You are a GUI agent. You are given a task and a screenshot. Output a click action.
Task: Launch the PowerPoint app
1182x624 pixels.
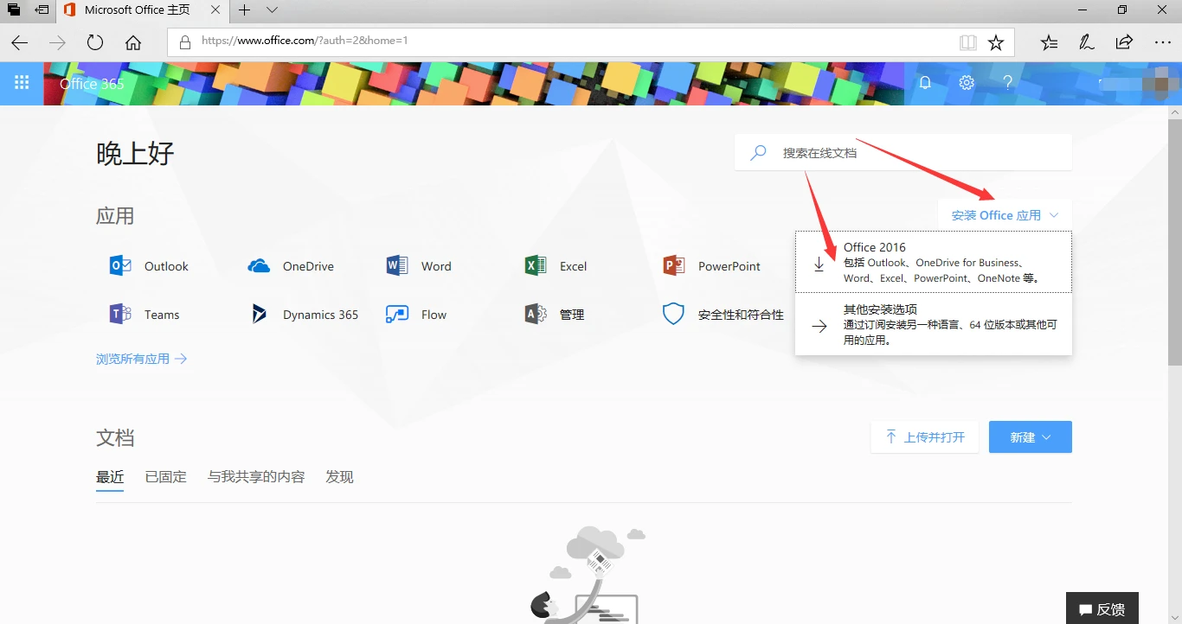[x=711, y=266]
